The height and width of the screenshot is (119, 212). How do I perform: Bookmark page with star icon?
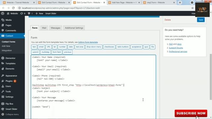click(x=192, y=8)
